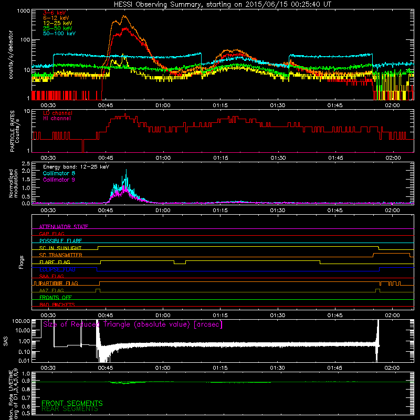Click the 01:15 tick in count-rate panel
The height and width of the screenshot is (420, 420).
[220, 106]
